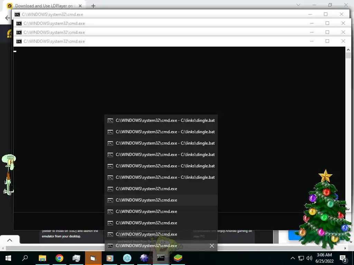Image resolution: width=354 pixels, height=265 pixels.
Task: Close the bottom cmd.exe entry via its X
Action: pyautogui.click(x=212, y=246)
